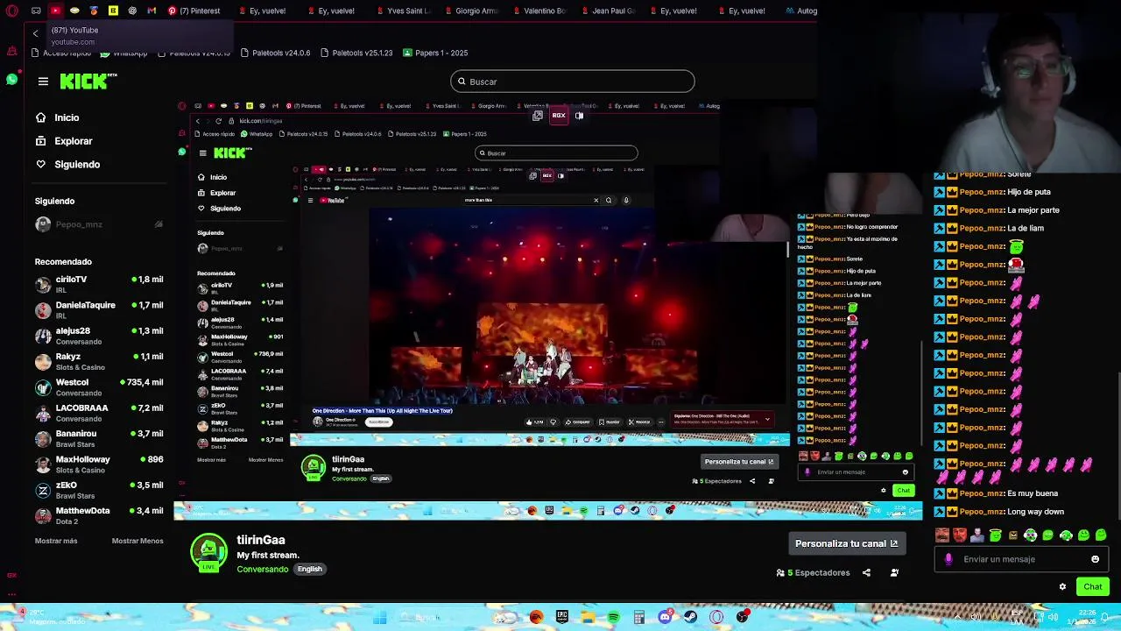Open the chat emoji picker
The image size is (1121, 631).
(x=1095, y=559)
